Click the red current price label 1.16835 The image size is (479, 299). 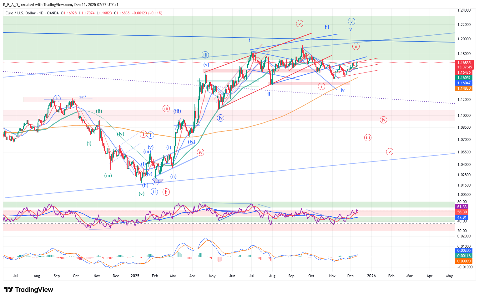[464, 63]
